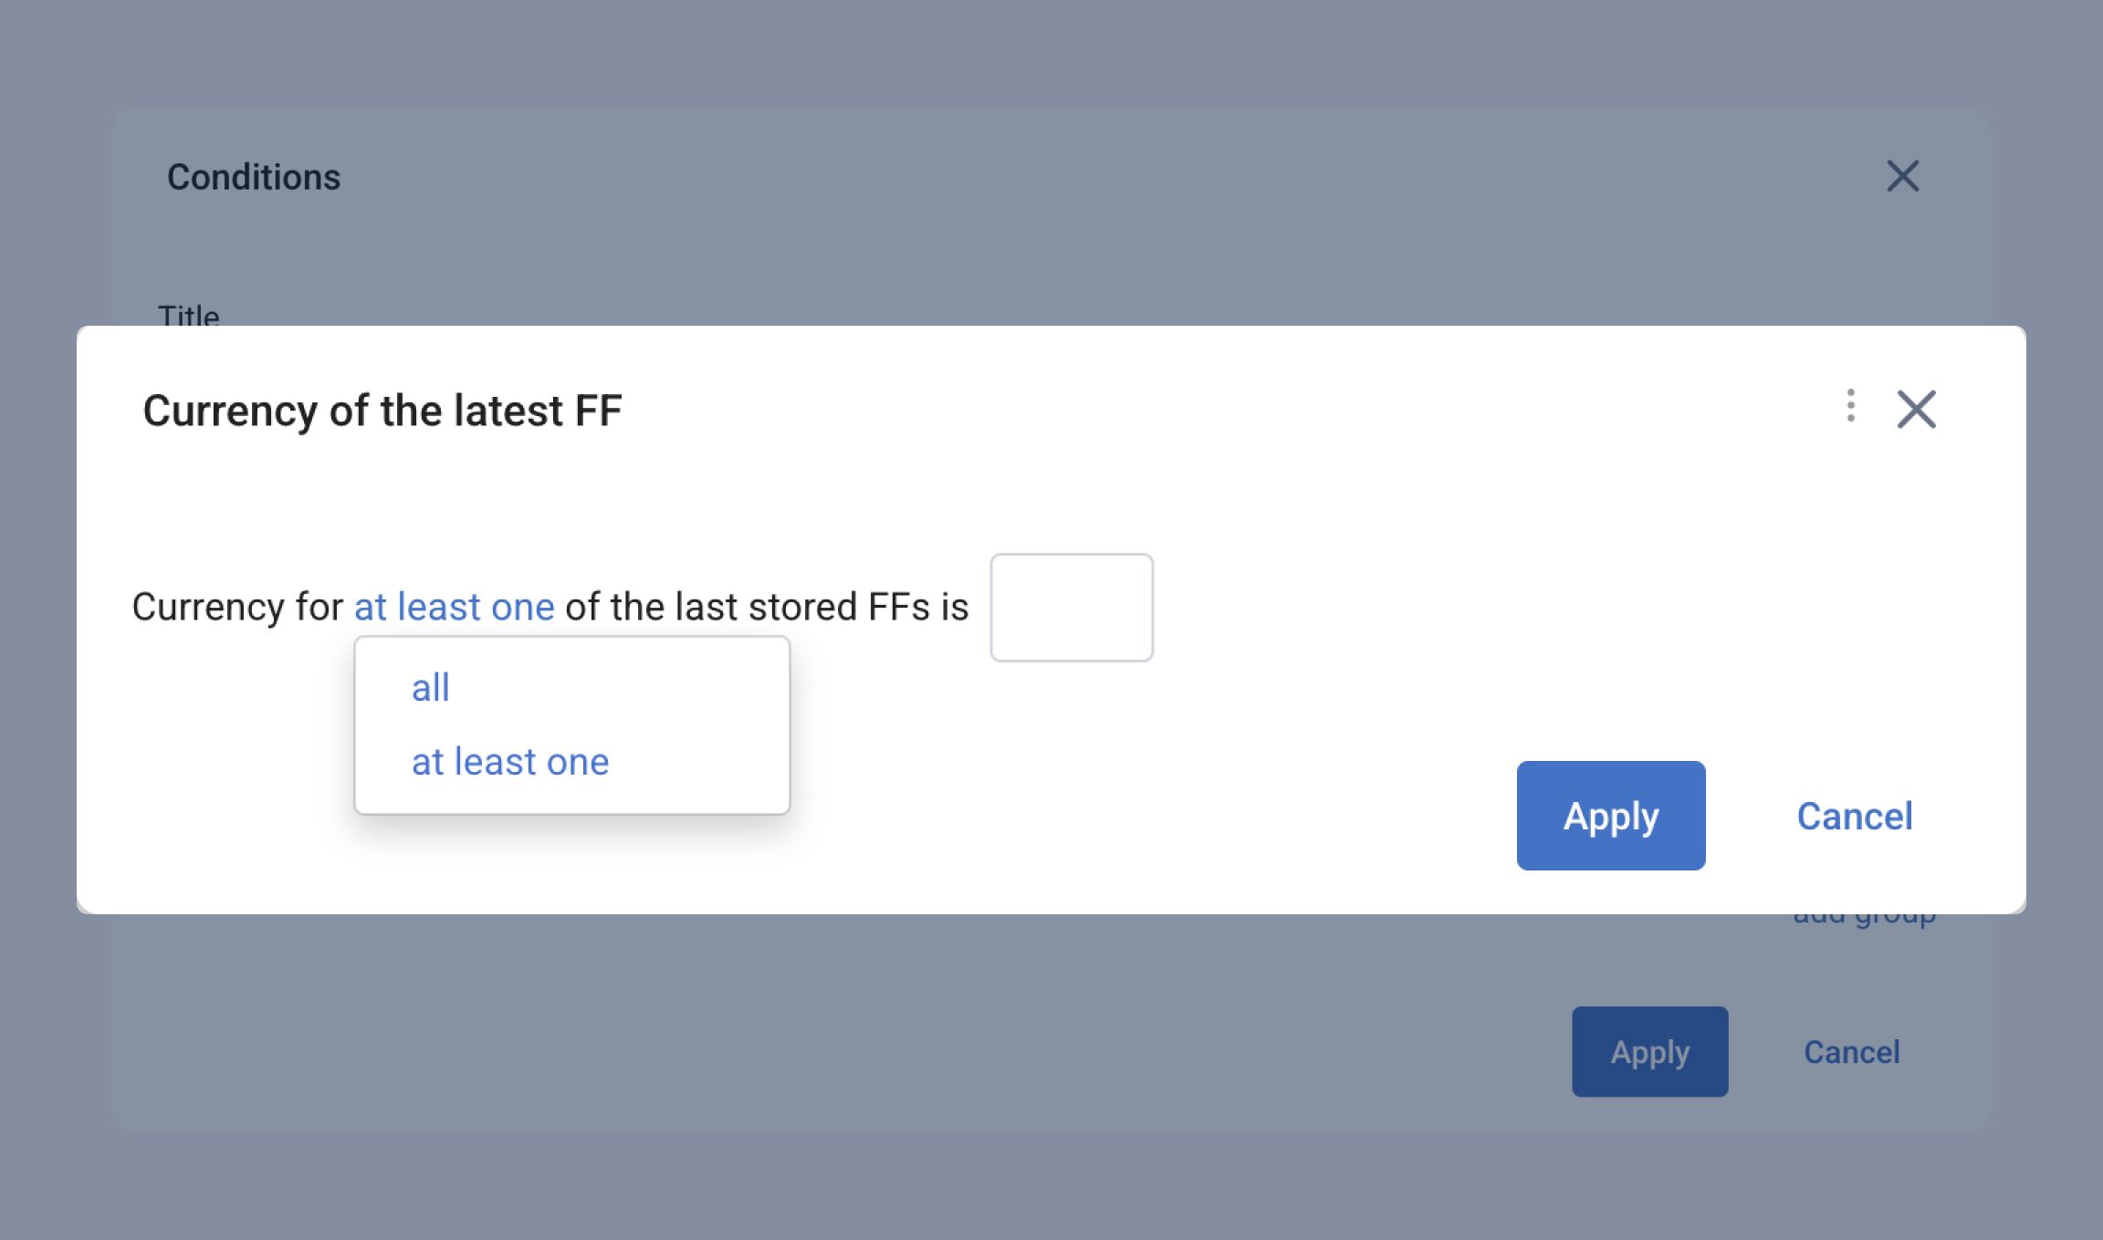The width and height of the screenshot is (2103, 1240).
Task: Click the "of the last stored FFs is" text
Action: tap(767, 607)
